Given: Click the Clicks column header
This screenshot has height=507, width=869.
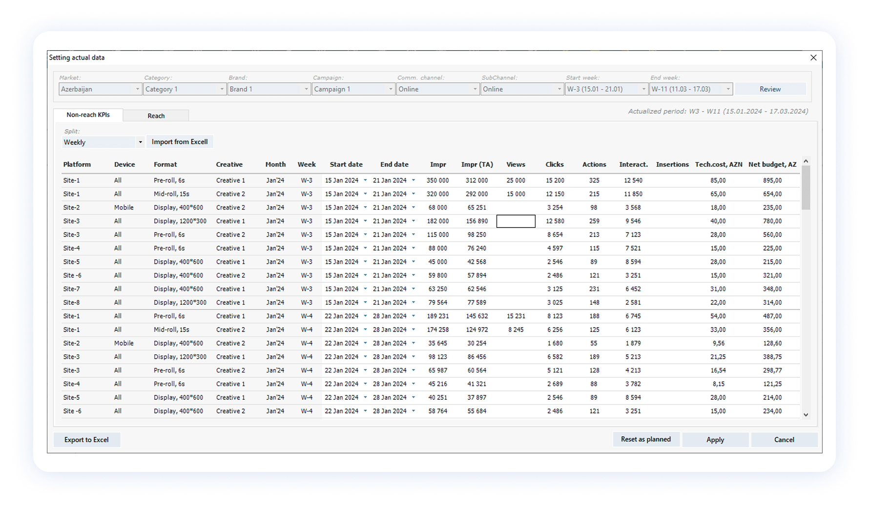Looking at the screenshot, I should (x=555, y=164).
